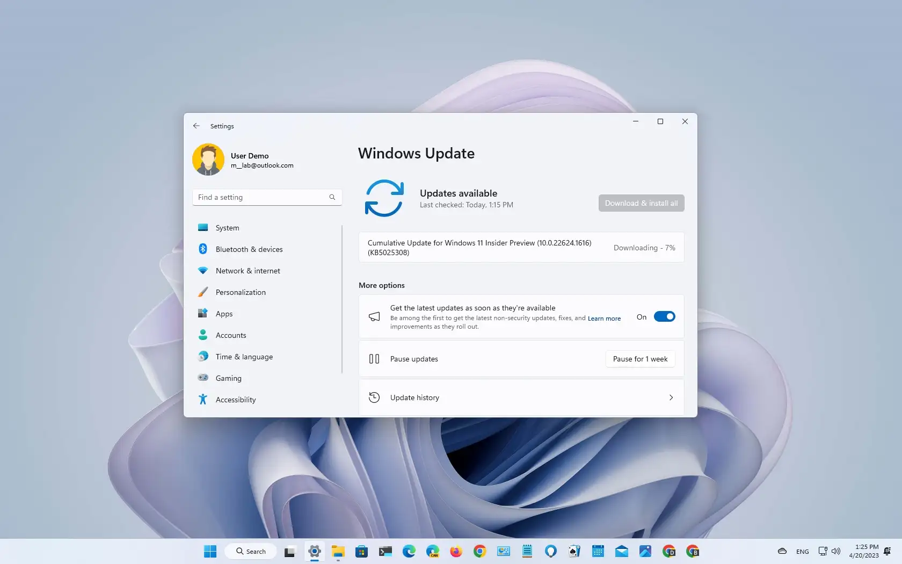Select the Personalization paintbrush icon
902x564 pixels.
pyautogui.click(x=203, y=292)
